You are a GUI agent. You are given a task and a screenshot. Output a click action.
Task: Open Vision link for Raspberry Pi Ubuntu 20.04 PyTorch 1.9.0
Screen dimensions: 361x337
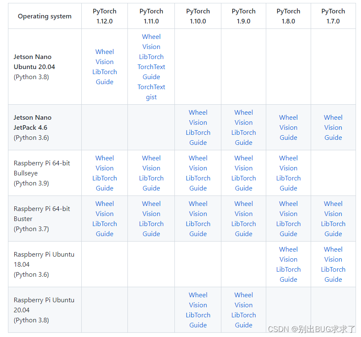[244, 305]
